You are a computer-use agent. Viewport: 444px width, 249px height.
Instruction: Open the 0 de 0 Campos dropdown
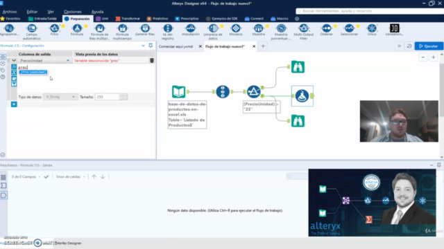26,177
